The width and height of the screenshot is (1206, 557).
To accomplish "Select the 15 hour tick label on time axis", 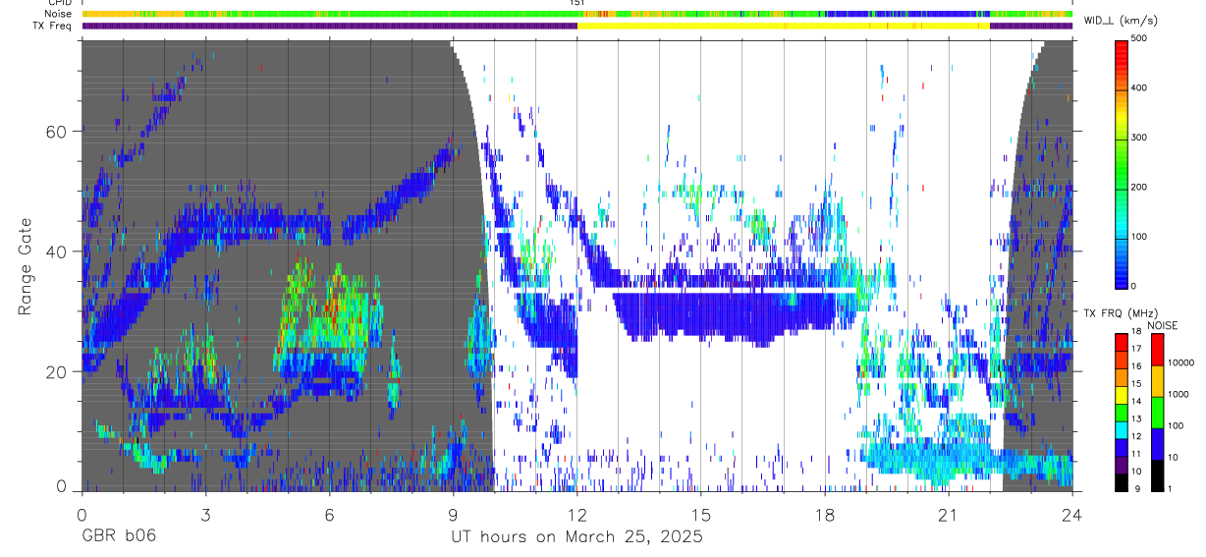I will [x=701, y=515].
